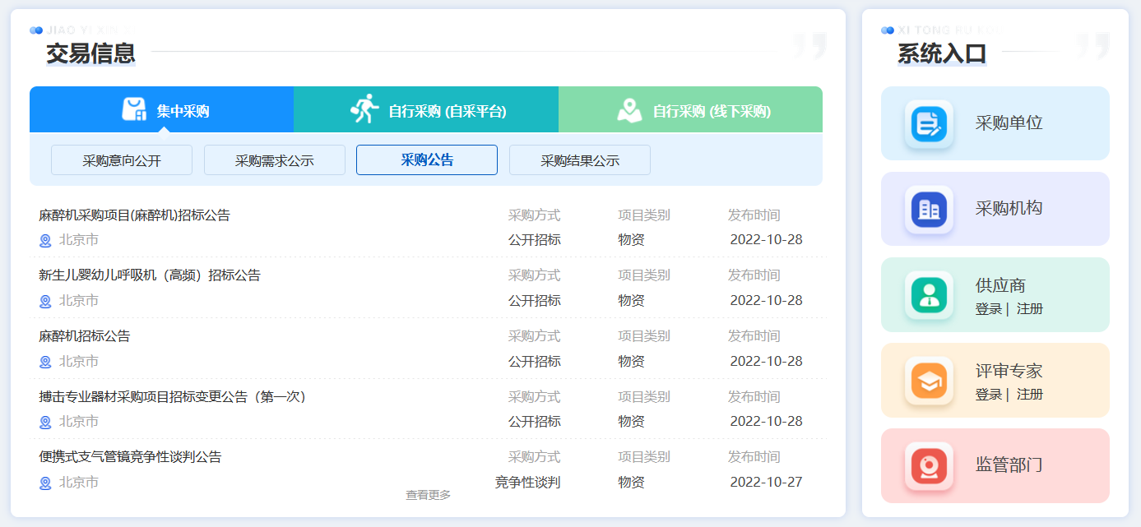Click 登录 under 供应商
The height and width of the screenshot is (527, 1141).
tap(988, 309)
